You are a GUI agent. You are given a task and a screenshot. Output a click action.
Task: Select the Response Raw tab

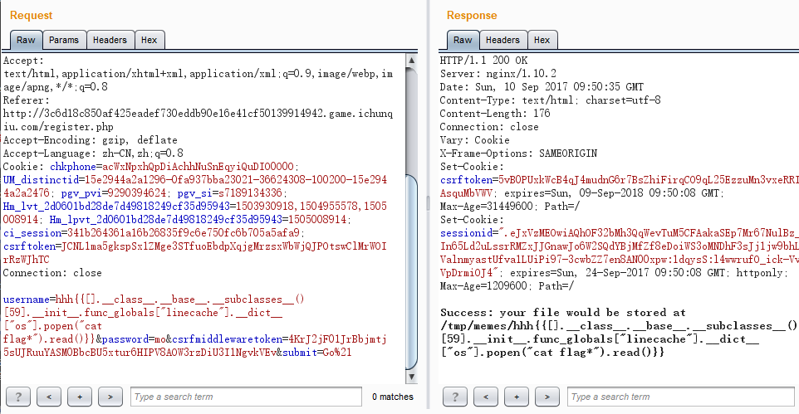coord(463,40)
